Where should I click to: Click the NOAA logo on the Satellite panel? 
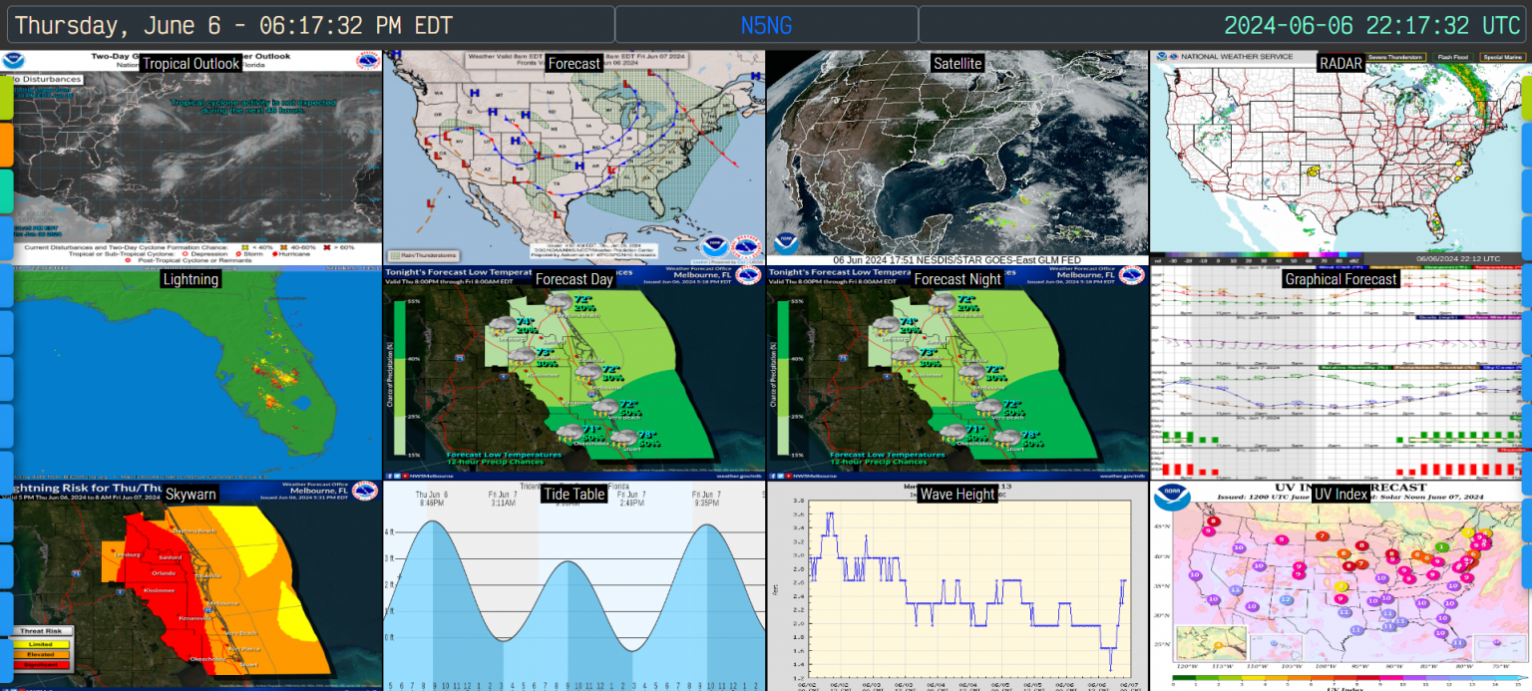point(786,242)
